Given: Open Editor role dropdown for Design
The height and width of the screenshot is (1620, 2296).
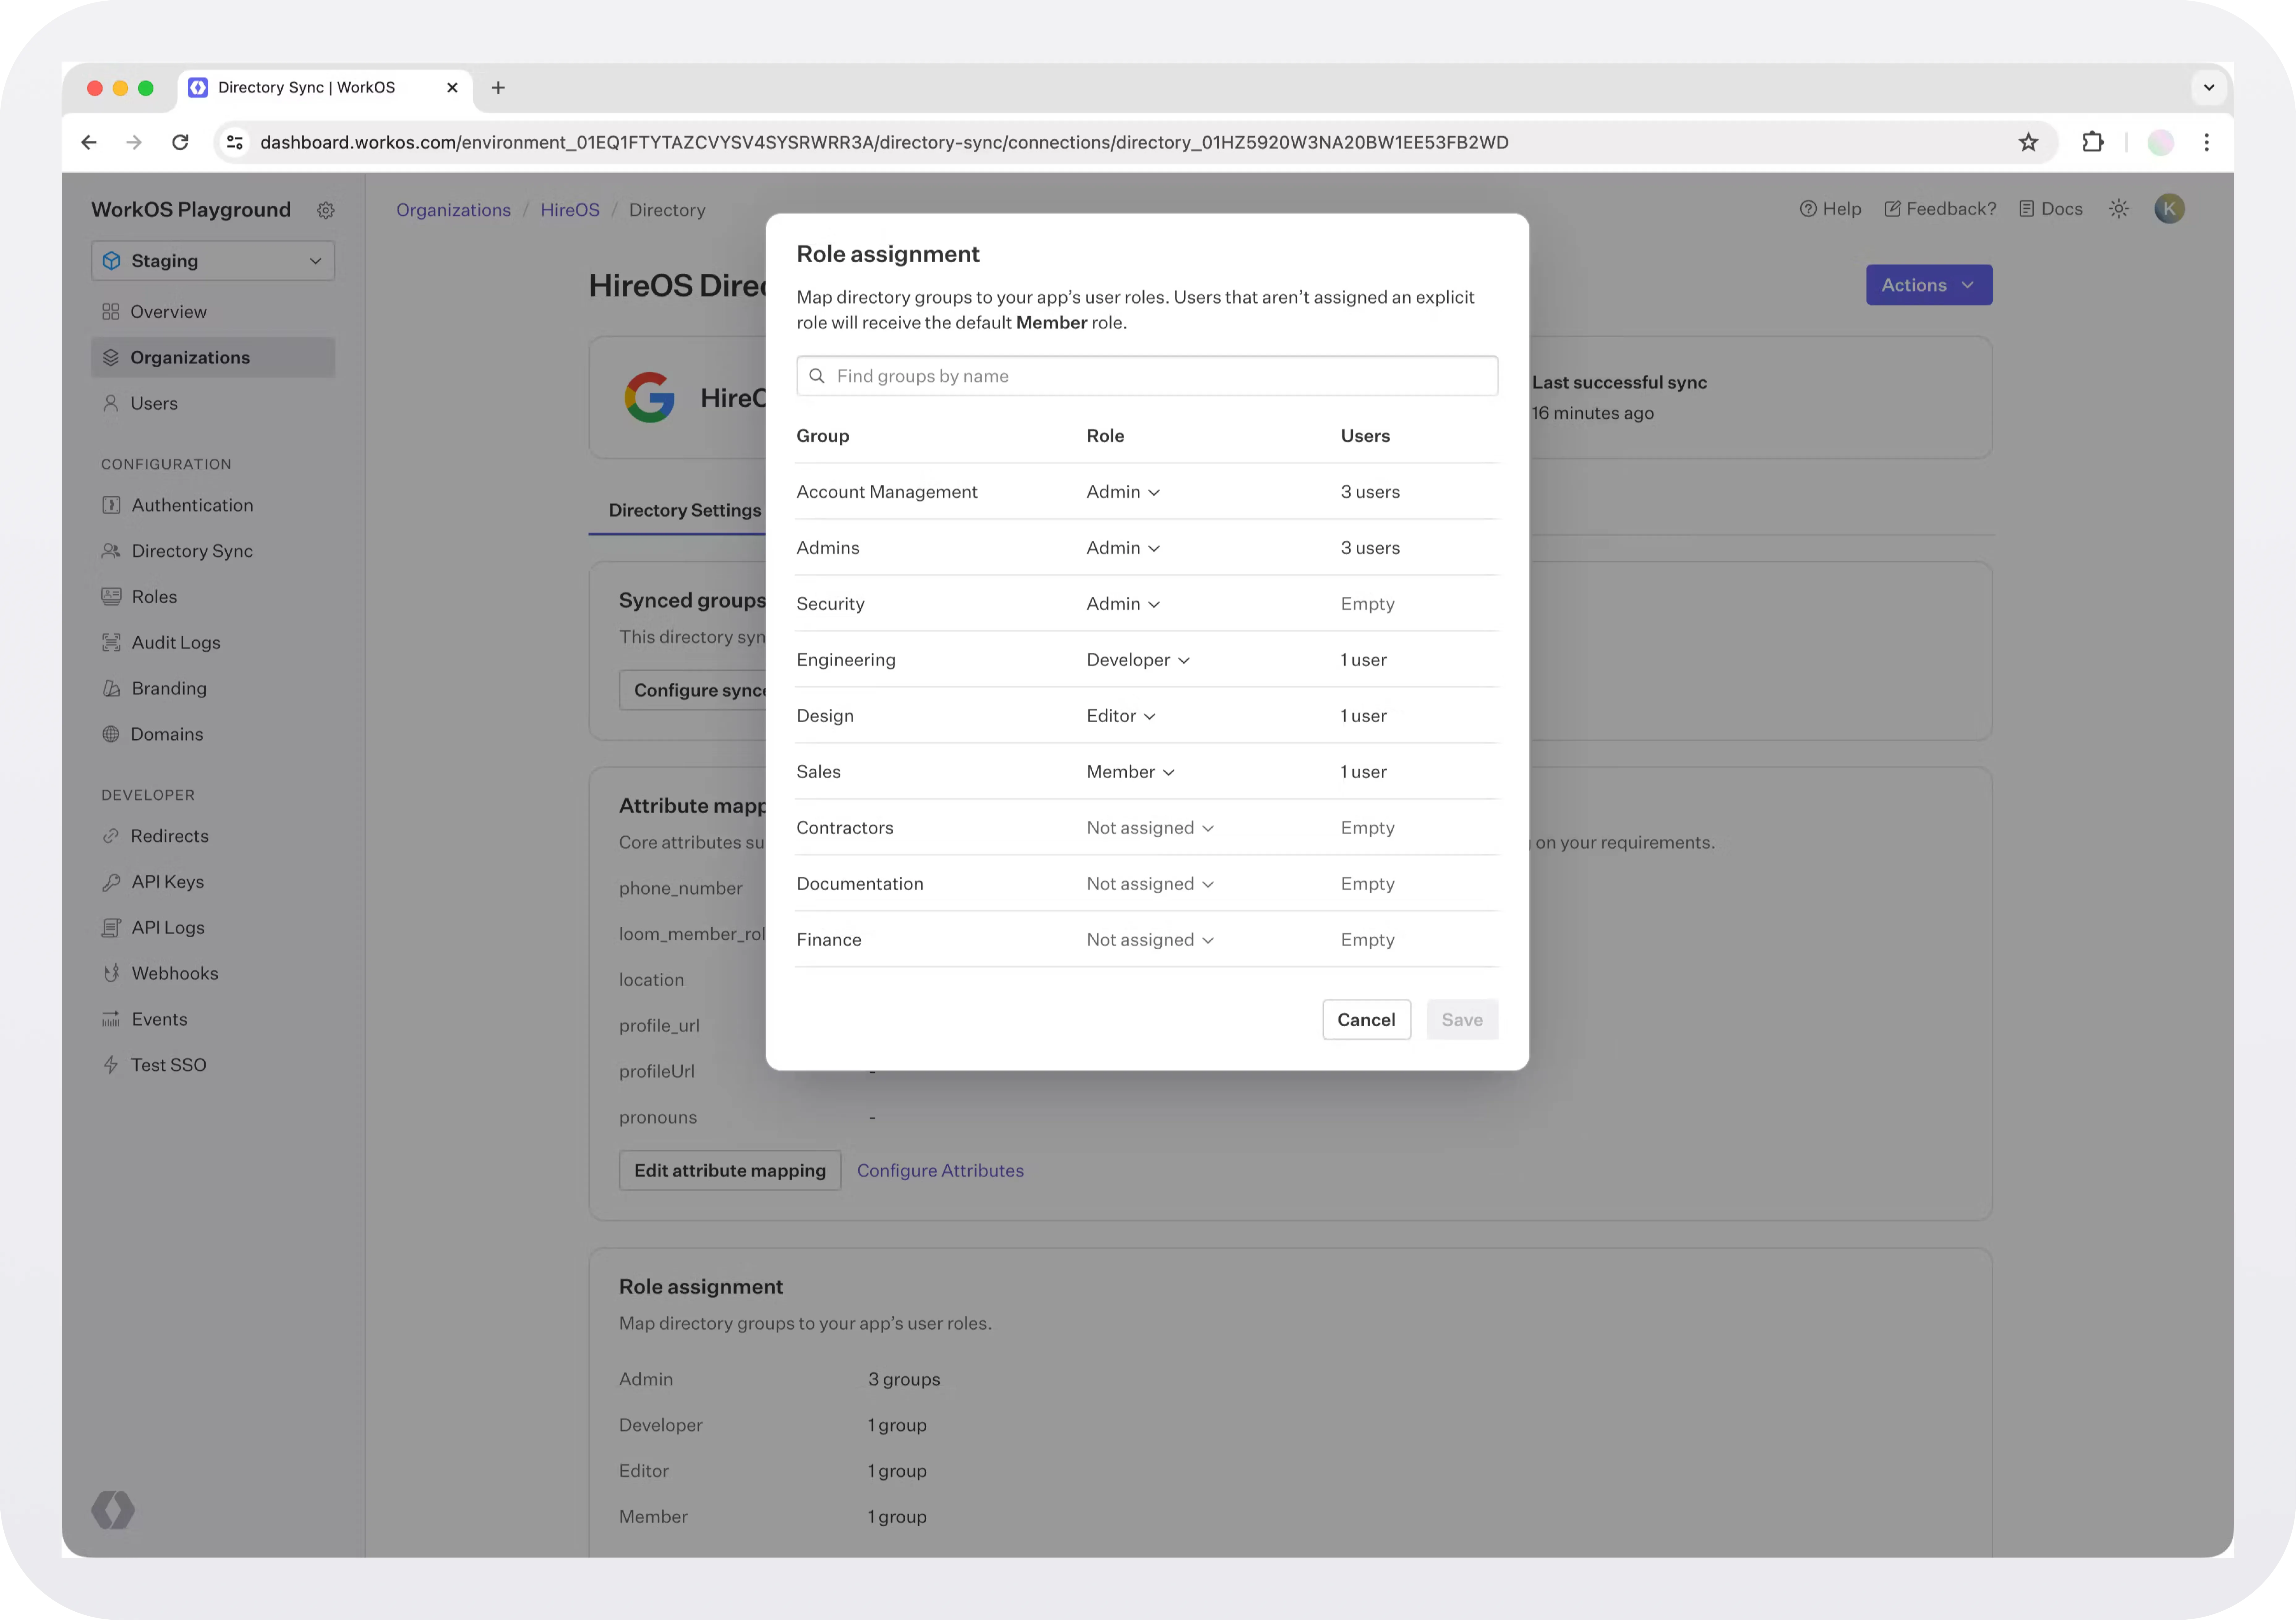Looking at the screenshot, I should tap(1121, 716).
